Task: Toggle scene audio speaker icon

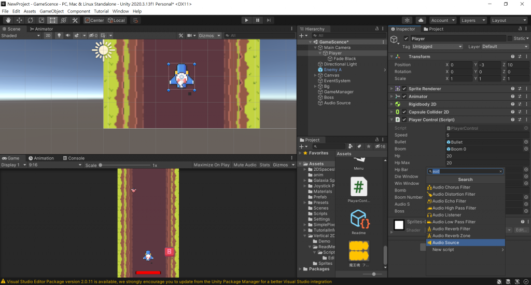Action: pos(68,36)
